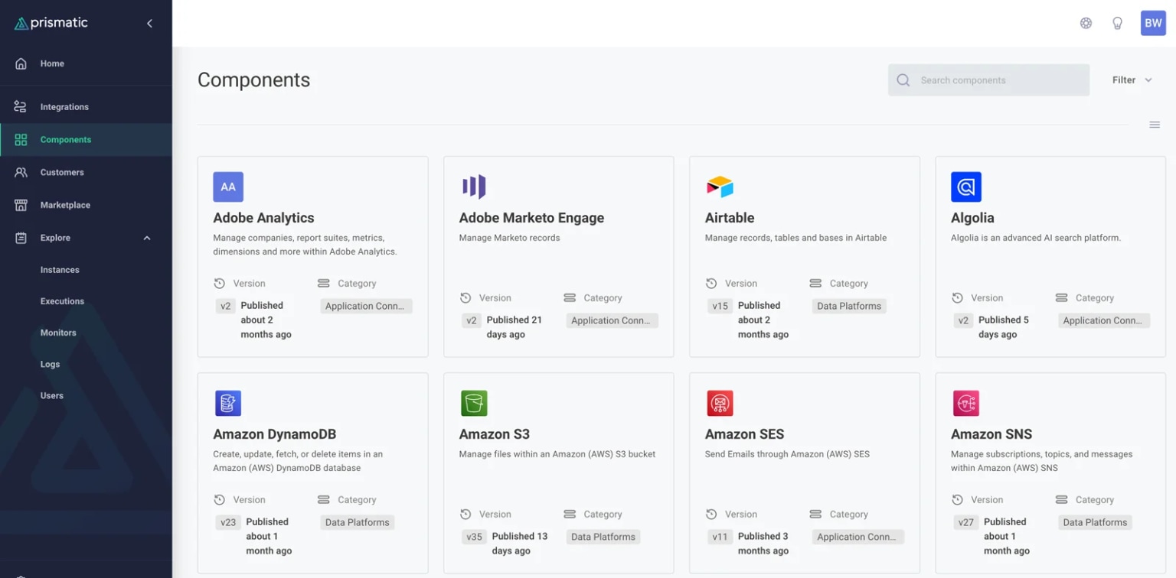The width and height of the screenshot is (1176, 578).
Task: Open Home from the sidebar
Action: 86,63
